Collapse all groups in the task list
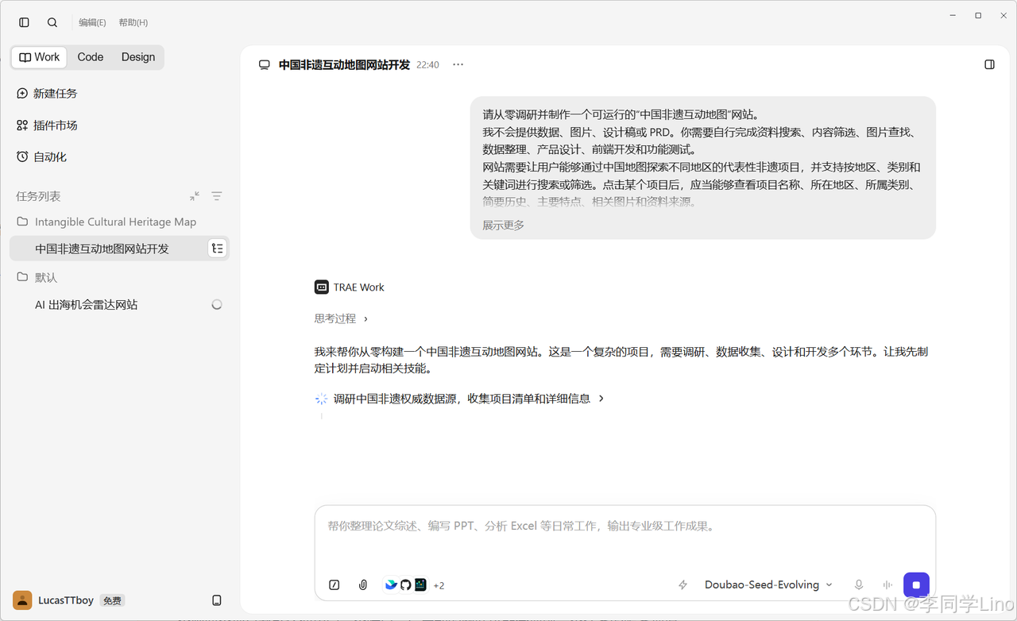 pos(195,196)
